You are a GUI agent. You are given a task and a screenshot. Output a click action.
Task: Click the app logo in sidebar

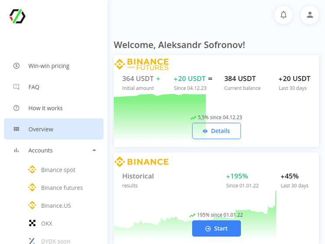[17, 16]
